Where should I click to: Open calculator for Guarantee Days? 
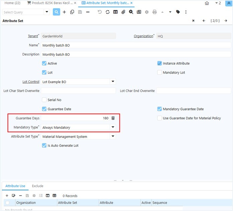click(x=113, y=118)
